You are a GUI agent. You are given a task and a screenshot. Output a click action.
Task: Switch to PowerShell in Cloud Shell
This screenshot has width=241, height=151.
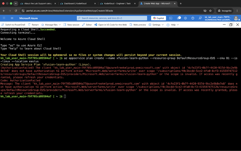coord(13,25)
